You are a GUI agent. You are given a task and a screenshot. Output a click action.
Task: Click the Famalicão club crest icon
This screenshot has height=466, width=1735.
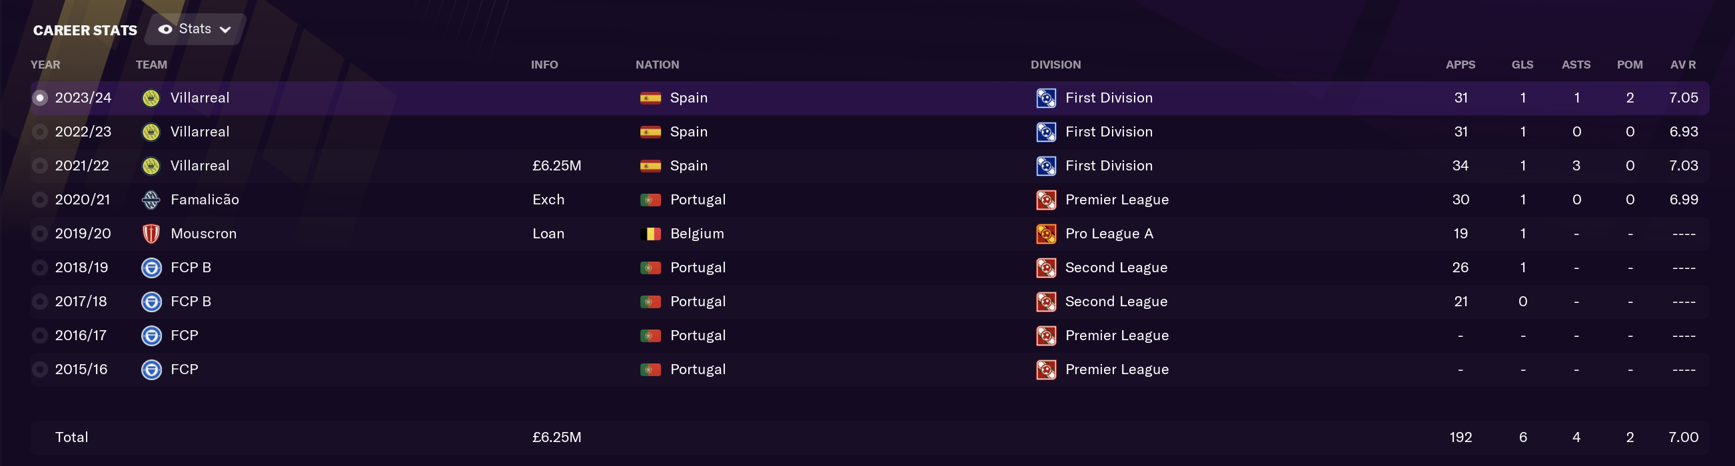click(151, 200)
